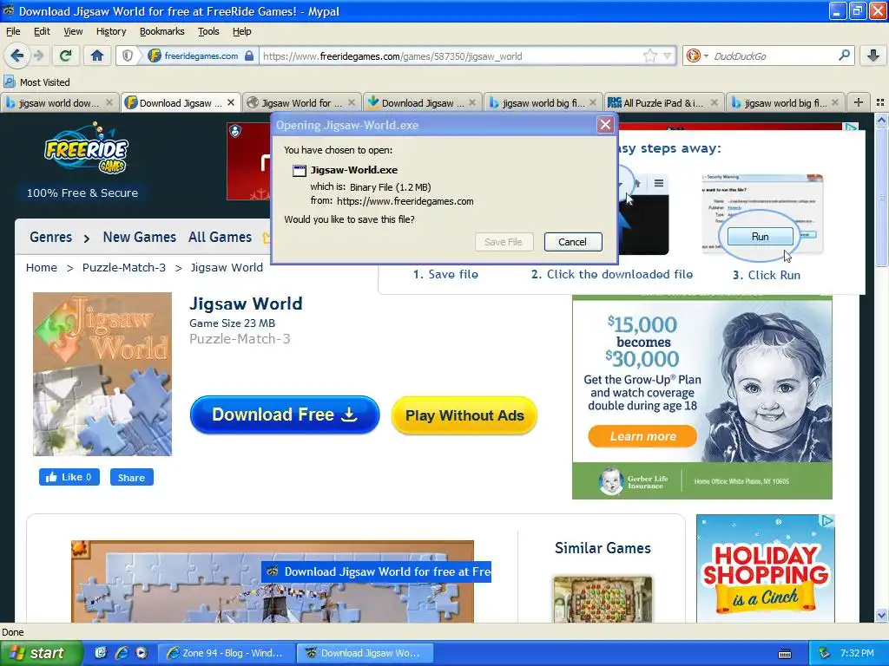Open the Windows start menu

click(x=41, y=653)
